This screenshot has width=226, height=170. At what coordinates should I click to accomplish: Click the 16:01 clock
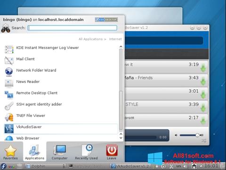click(211, 166)
